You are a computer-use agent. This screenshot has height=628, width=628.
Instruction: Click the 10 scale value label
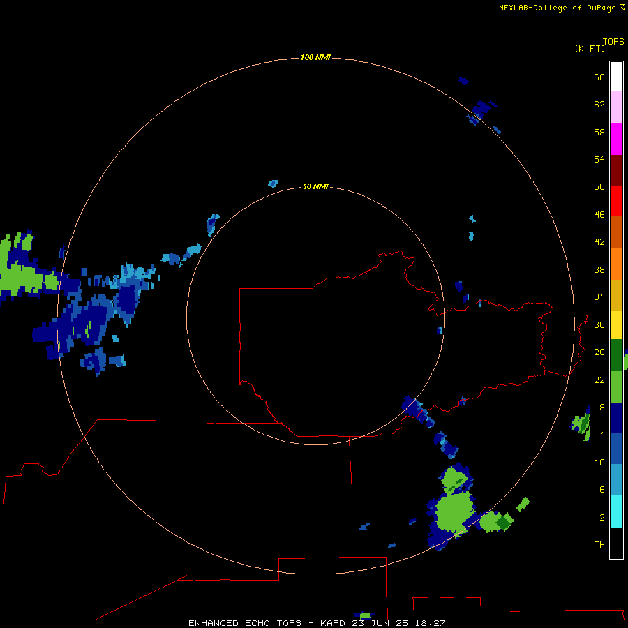point(599,463)
